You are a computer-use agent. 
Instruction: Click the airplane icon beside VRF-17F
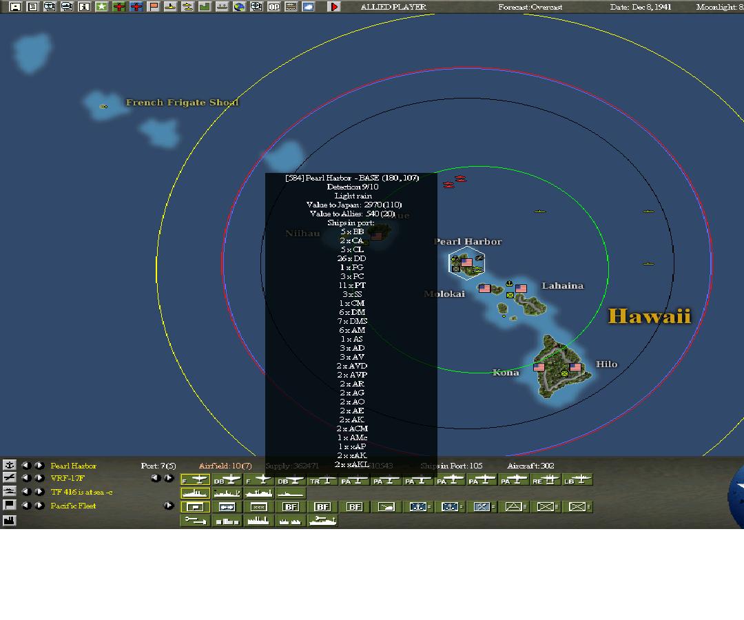point(10,477)
